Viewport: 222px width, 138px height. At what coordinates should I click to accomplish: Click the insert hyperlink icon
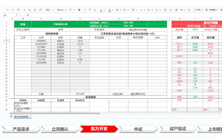[x=171, y=10]
